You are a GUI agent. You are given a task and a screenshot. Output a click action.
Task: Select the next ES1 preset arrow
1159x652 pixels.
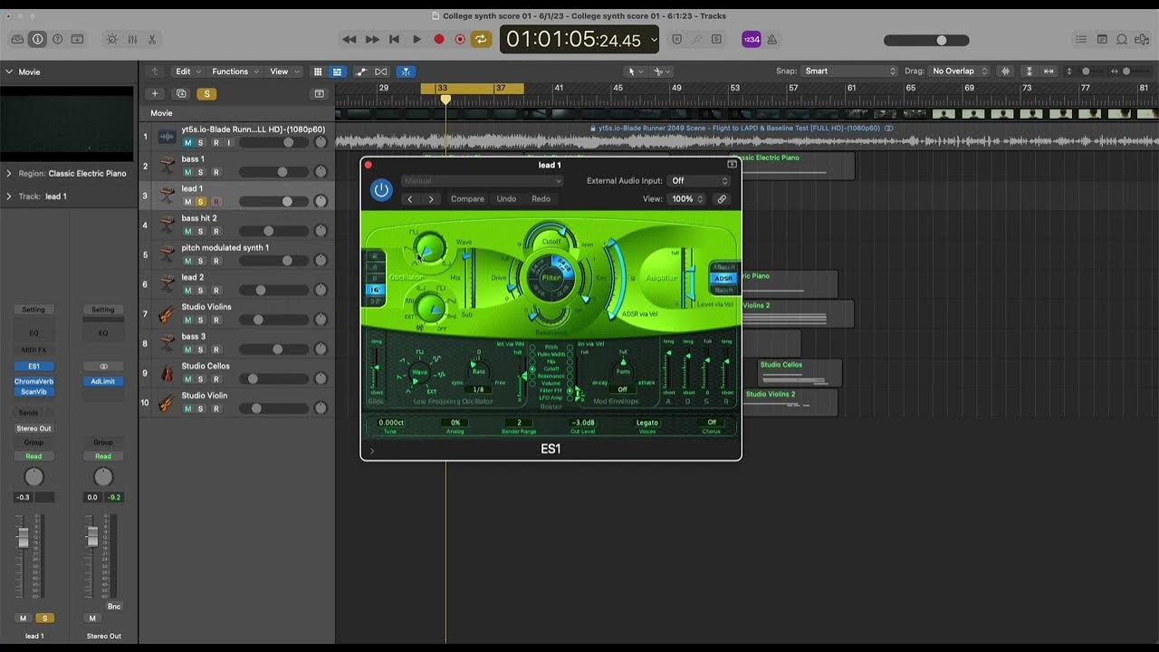(x=431, y=199)
